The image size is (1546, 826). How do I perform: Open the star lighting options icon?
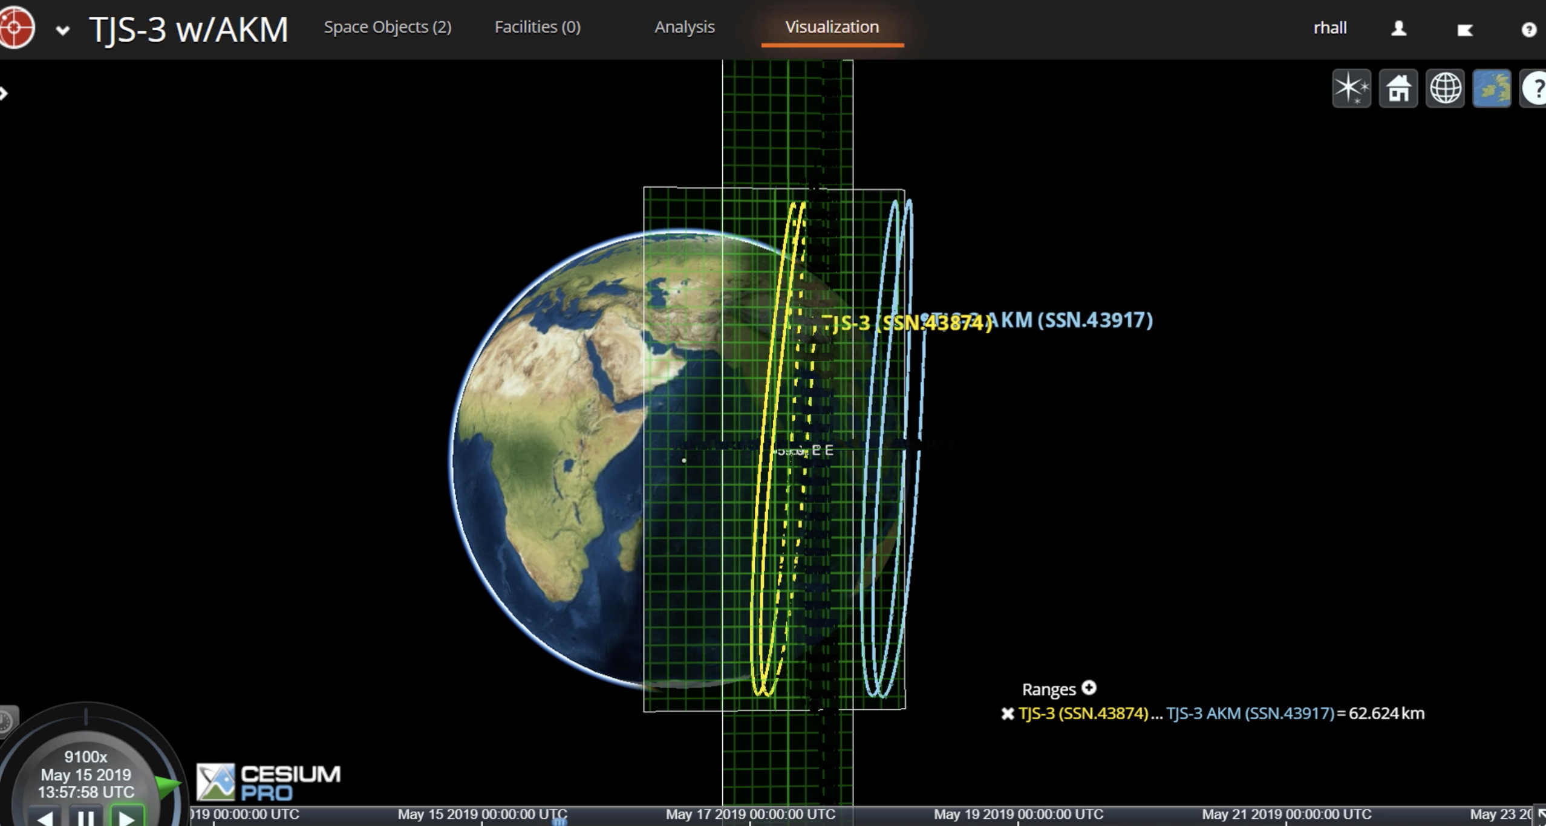(x=1351, y=89)
